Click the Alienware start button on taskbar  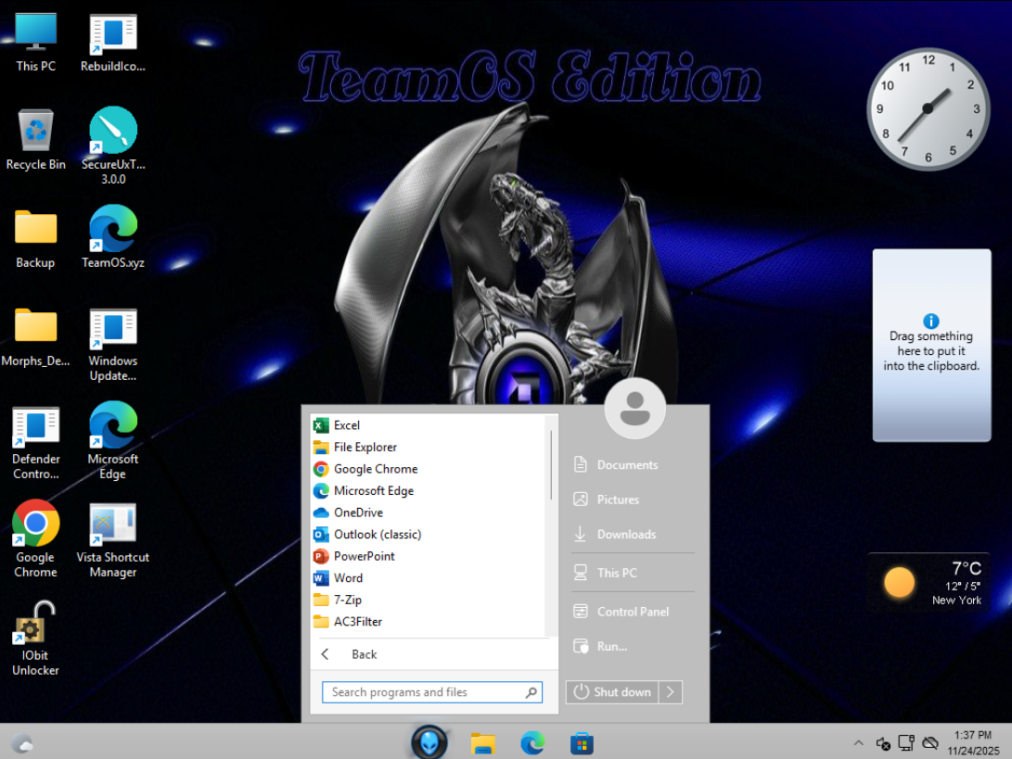tap(429, 742)
